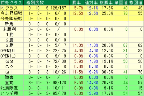Click the 勝率 column header

77,3
